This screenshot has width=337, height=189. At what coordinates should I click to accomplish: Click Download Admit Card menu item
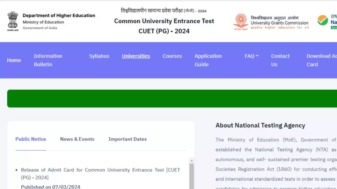coord(321,60)
